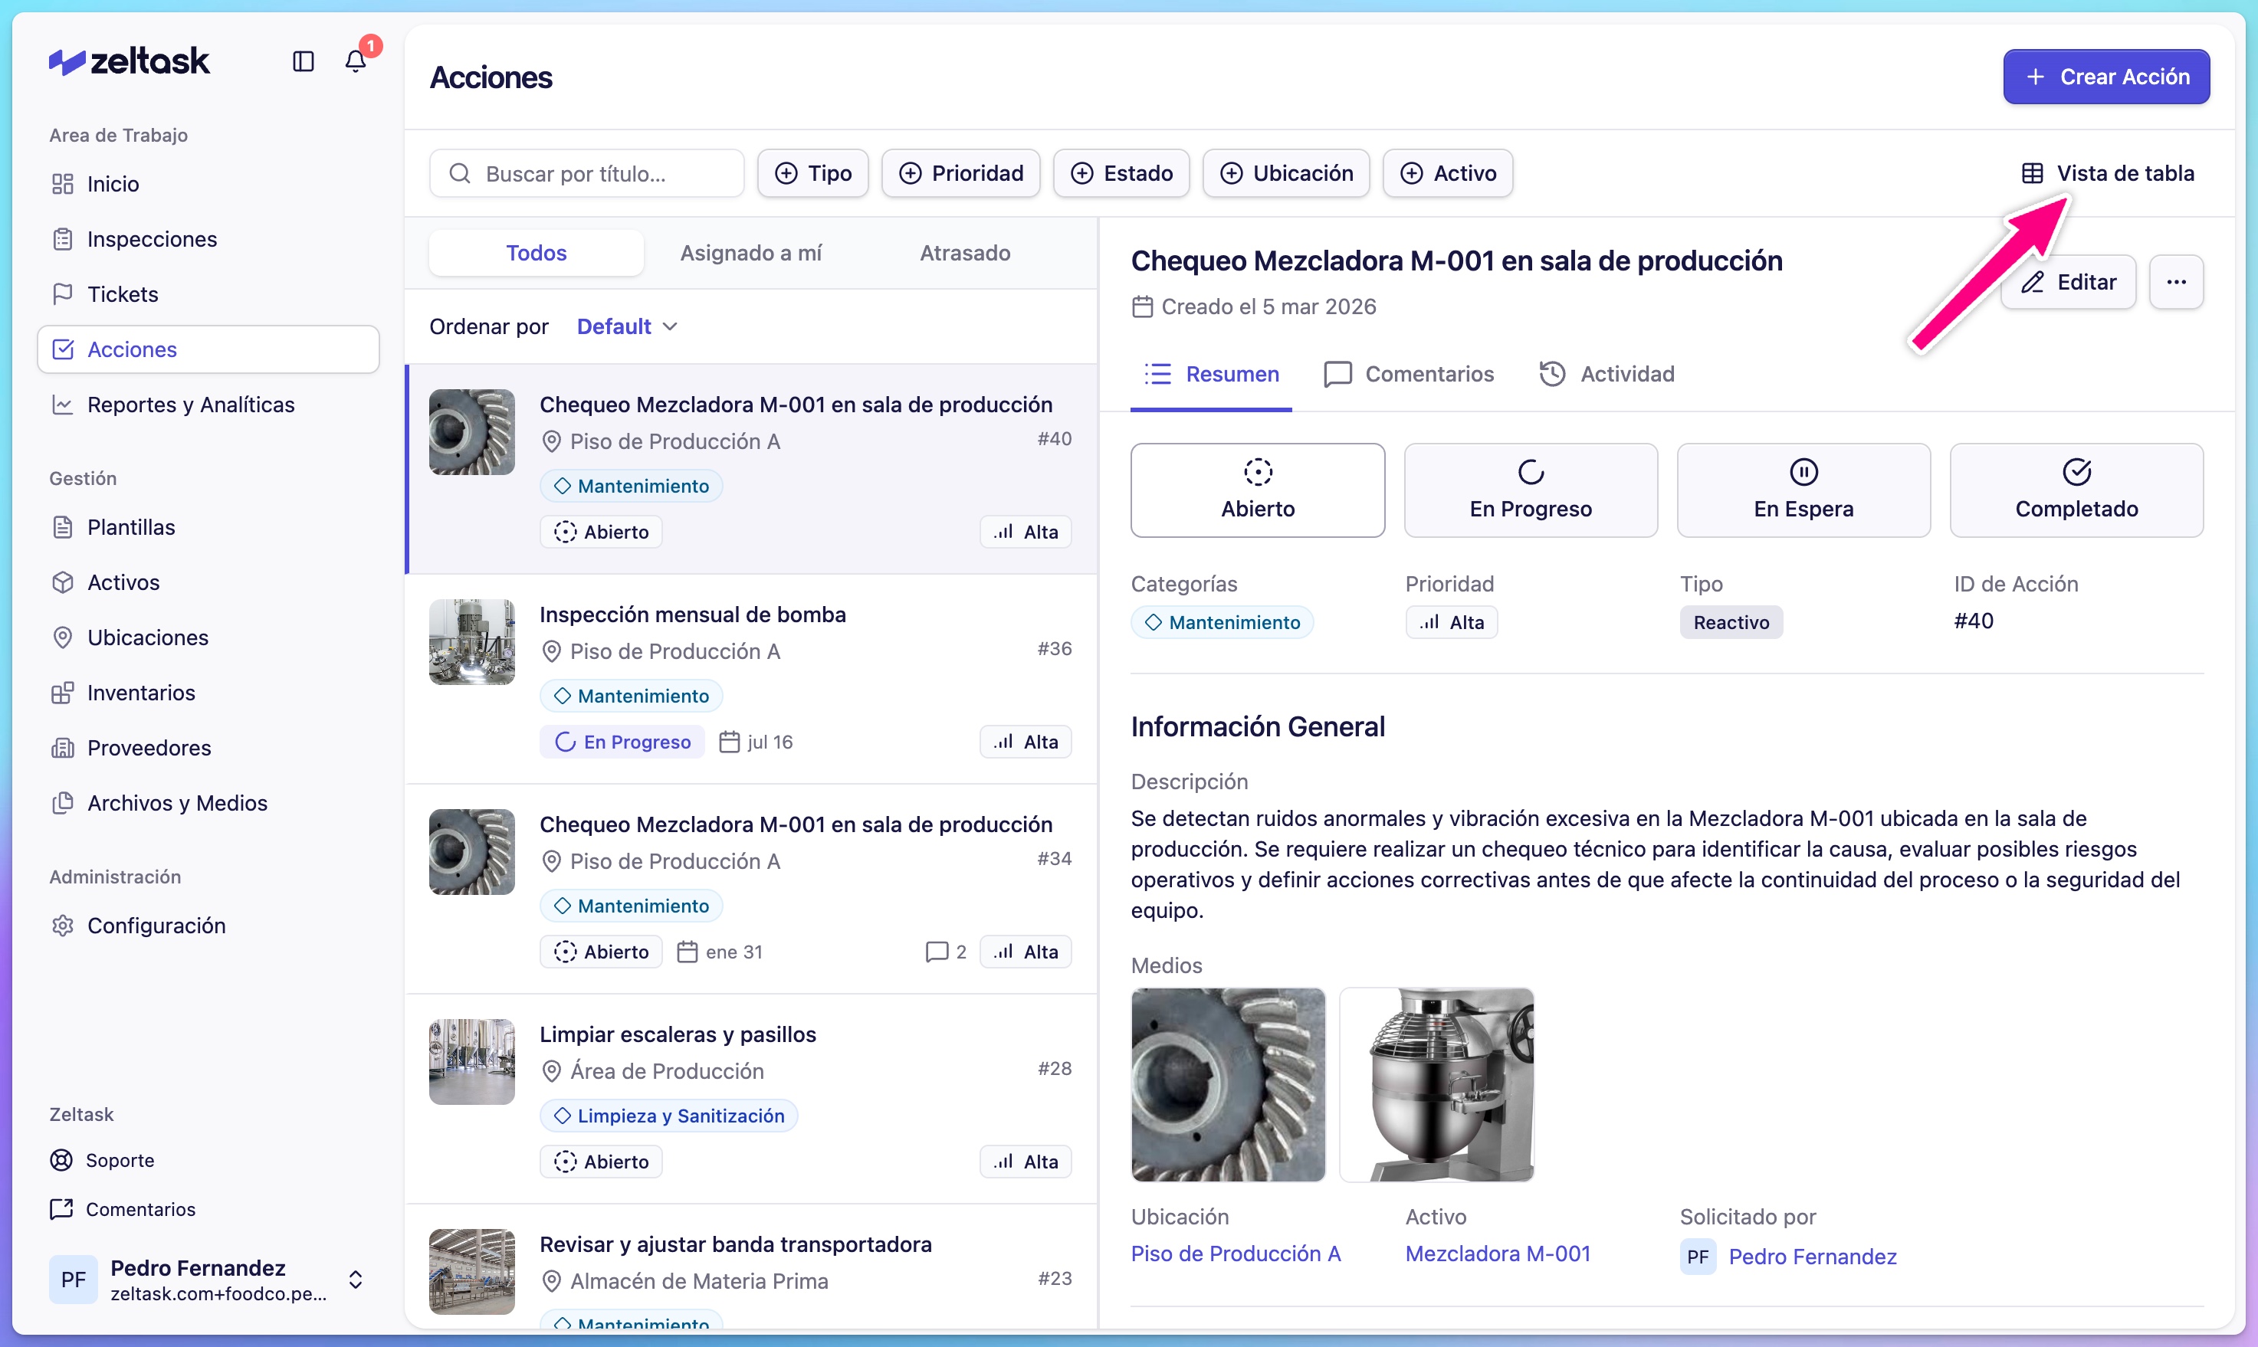
Task: Switch to Vista de tabla
Action: (2107, 173)
